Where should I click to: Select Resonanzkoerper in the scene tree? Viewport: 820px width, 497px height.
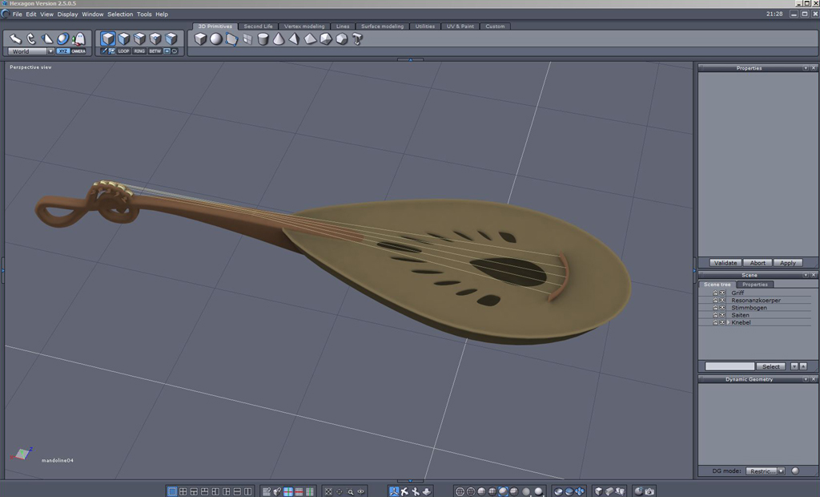tap(756, 300)
